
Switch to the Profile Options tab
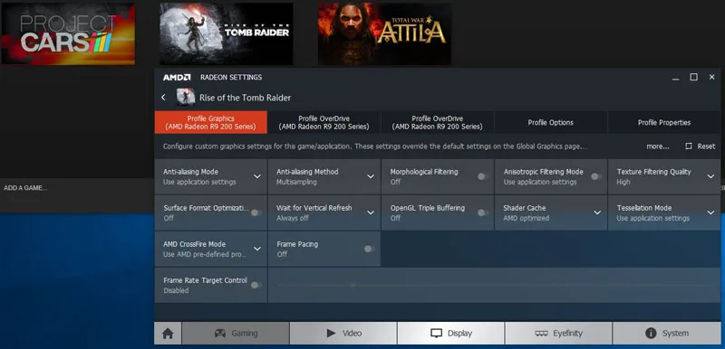551,123
